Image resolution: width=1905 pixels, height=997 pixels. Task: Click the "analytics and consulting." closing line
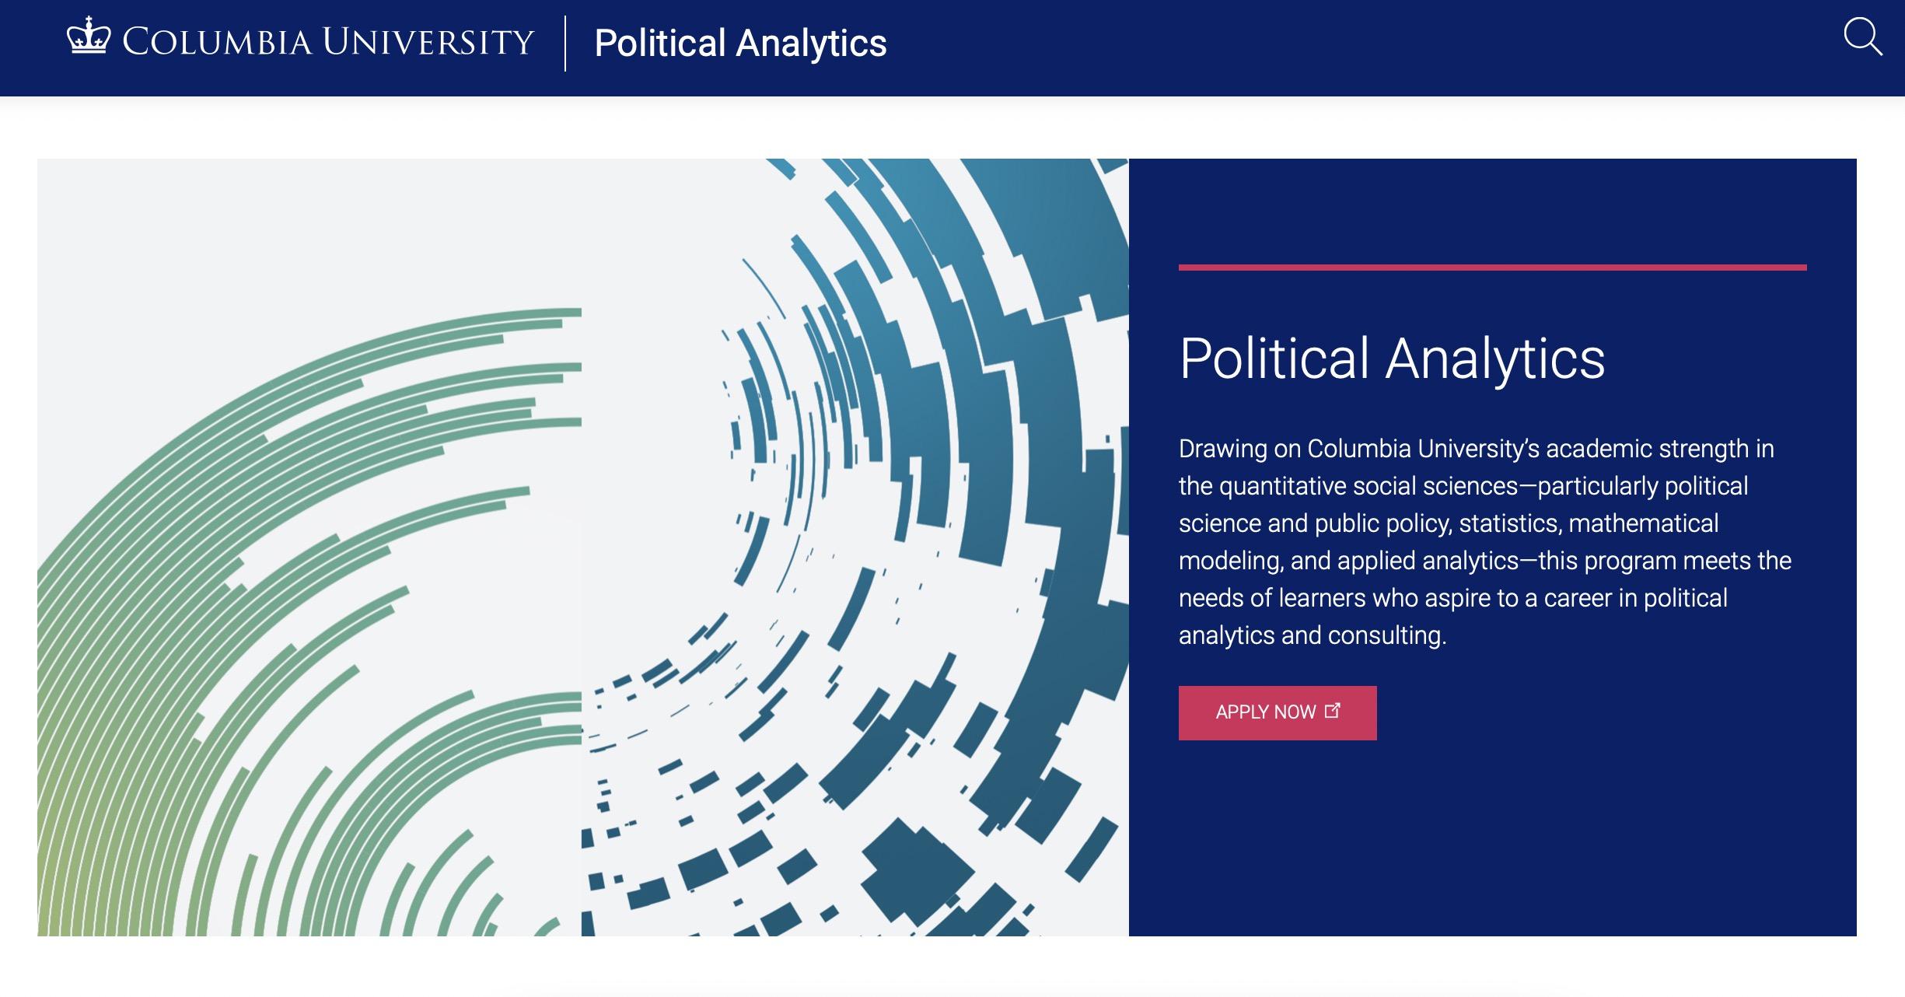[1312, 635]
